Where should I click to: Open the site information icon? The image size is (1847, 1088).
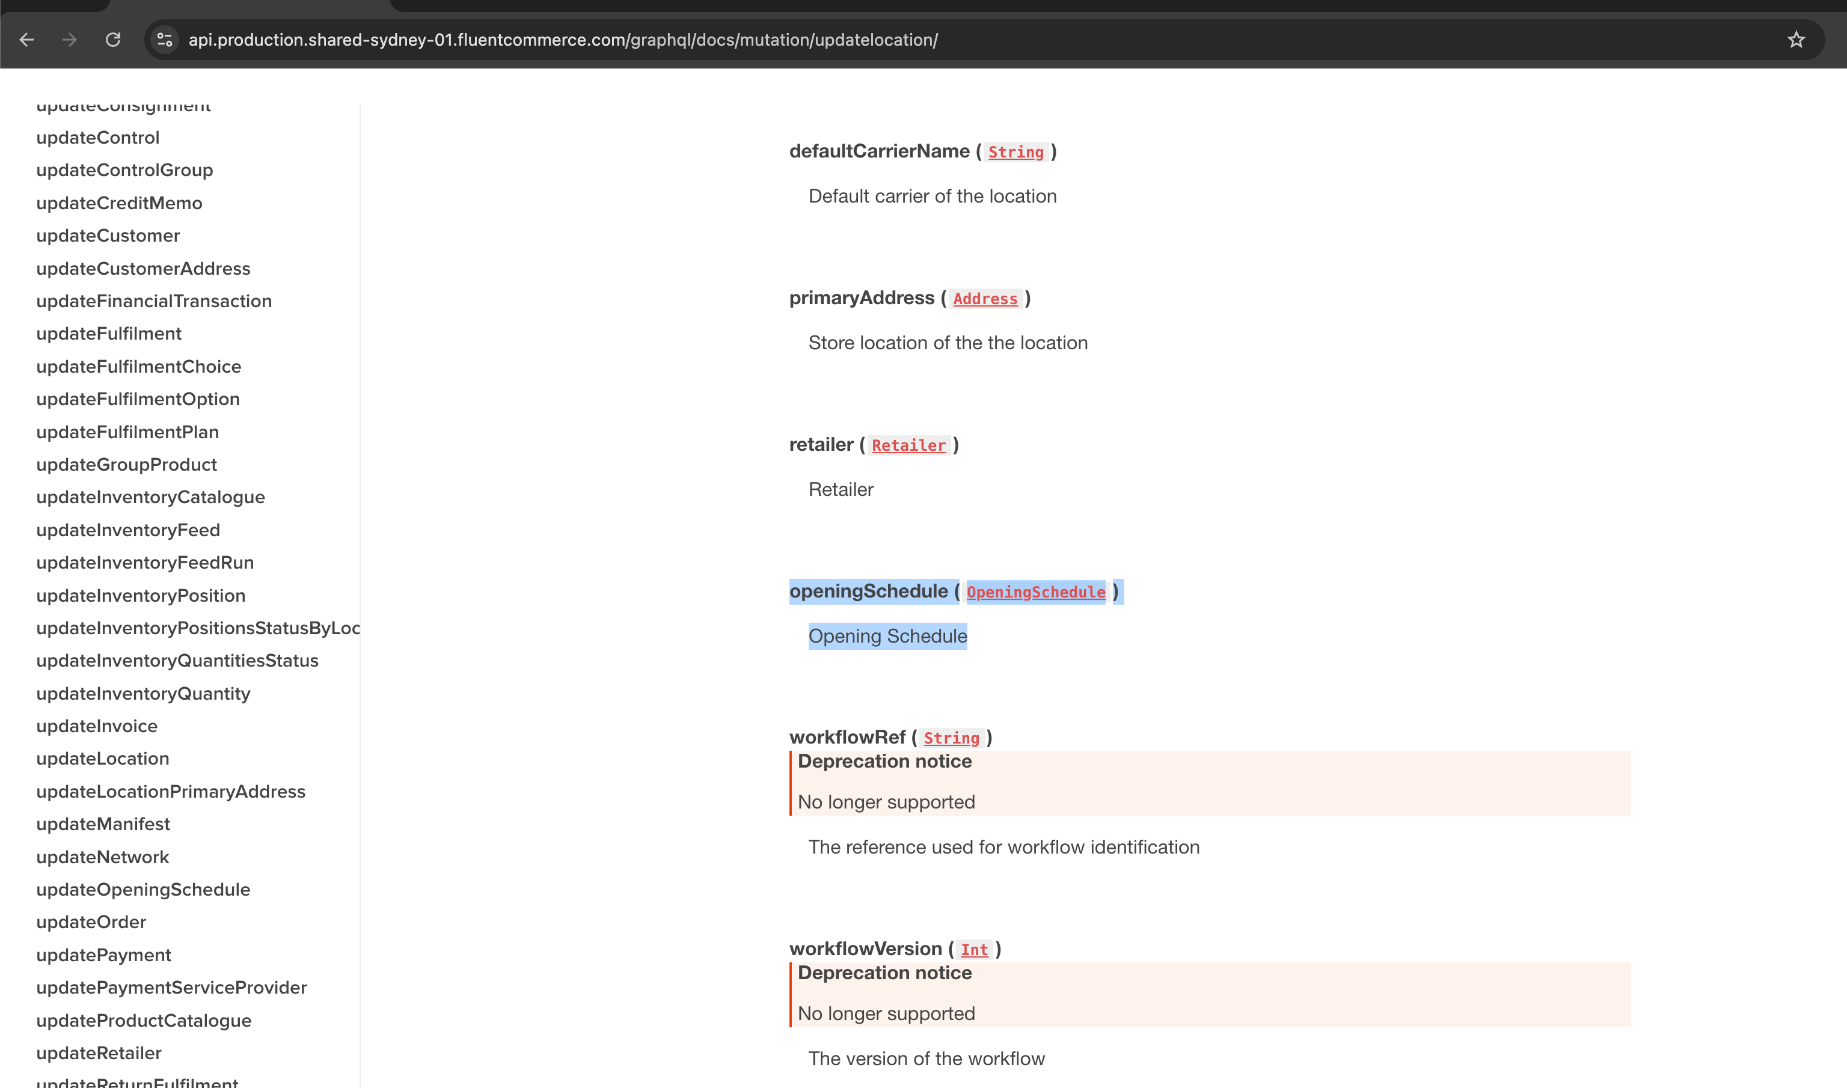pyautogui.click(x=165, y=40)
